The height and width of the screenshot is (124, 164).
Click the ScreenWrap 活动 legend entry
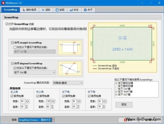105,66
